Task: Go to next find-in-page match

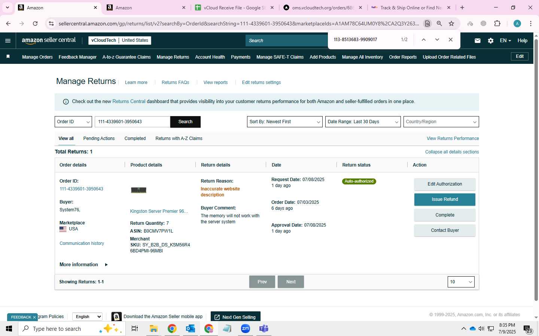Action: pos(437,40)
